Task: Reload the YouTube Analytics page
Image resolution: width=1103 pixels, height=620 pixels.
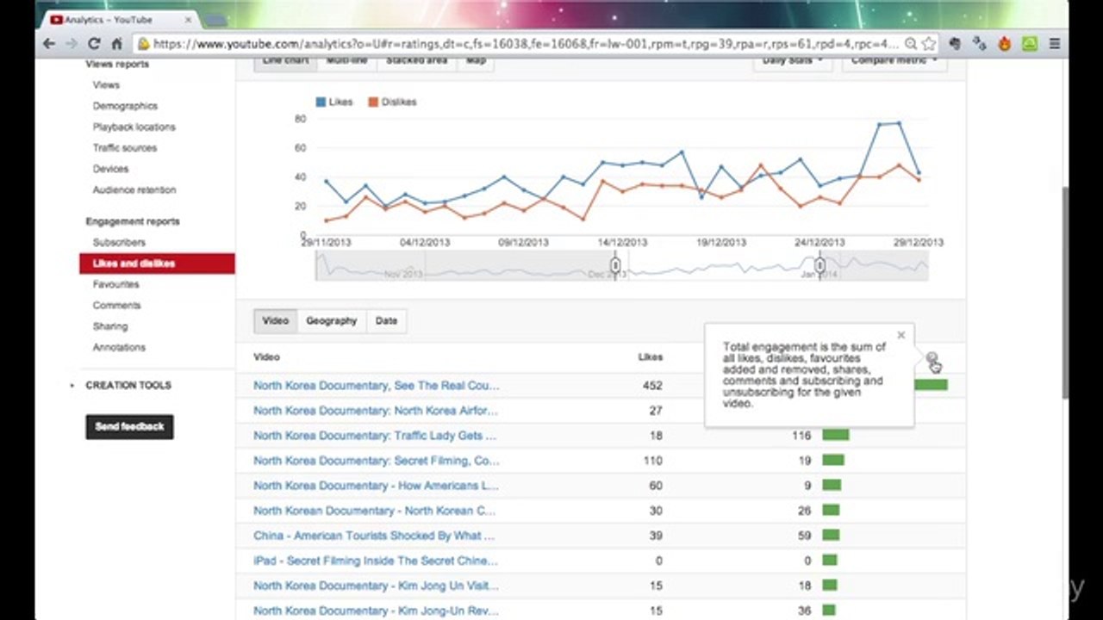Action: point(95,43)
